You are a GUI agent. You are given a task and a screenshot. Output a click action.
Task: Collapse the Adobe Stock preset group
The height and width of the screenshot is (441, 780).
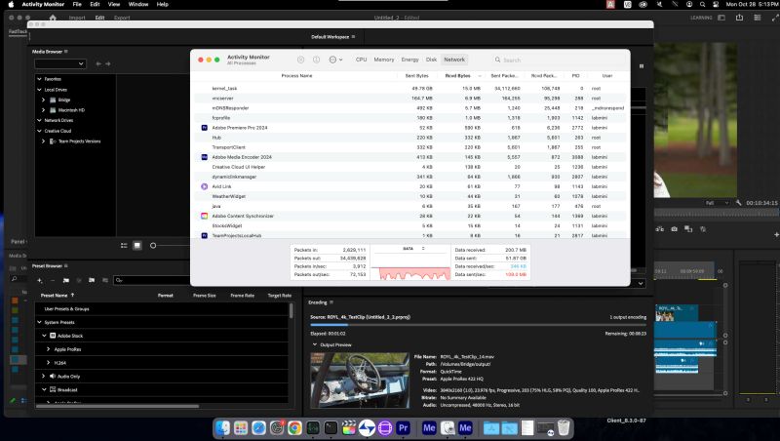pos(44,336)
